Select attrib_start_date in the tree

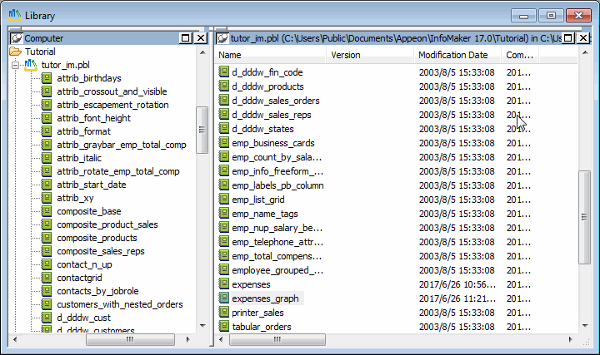[92, 185]
